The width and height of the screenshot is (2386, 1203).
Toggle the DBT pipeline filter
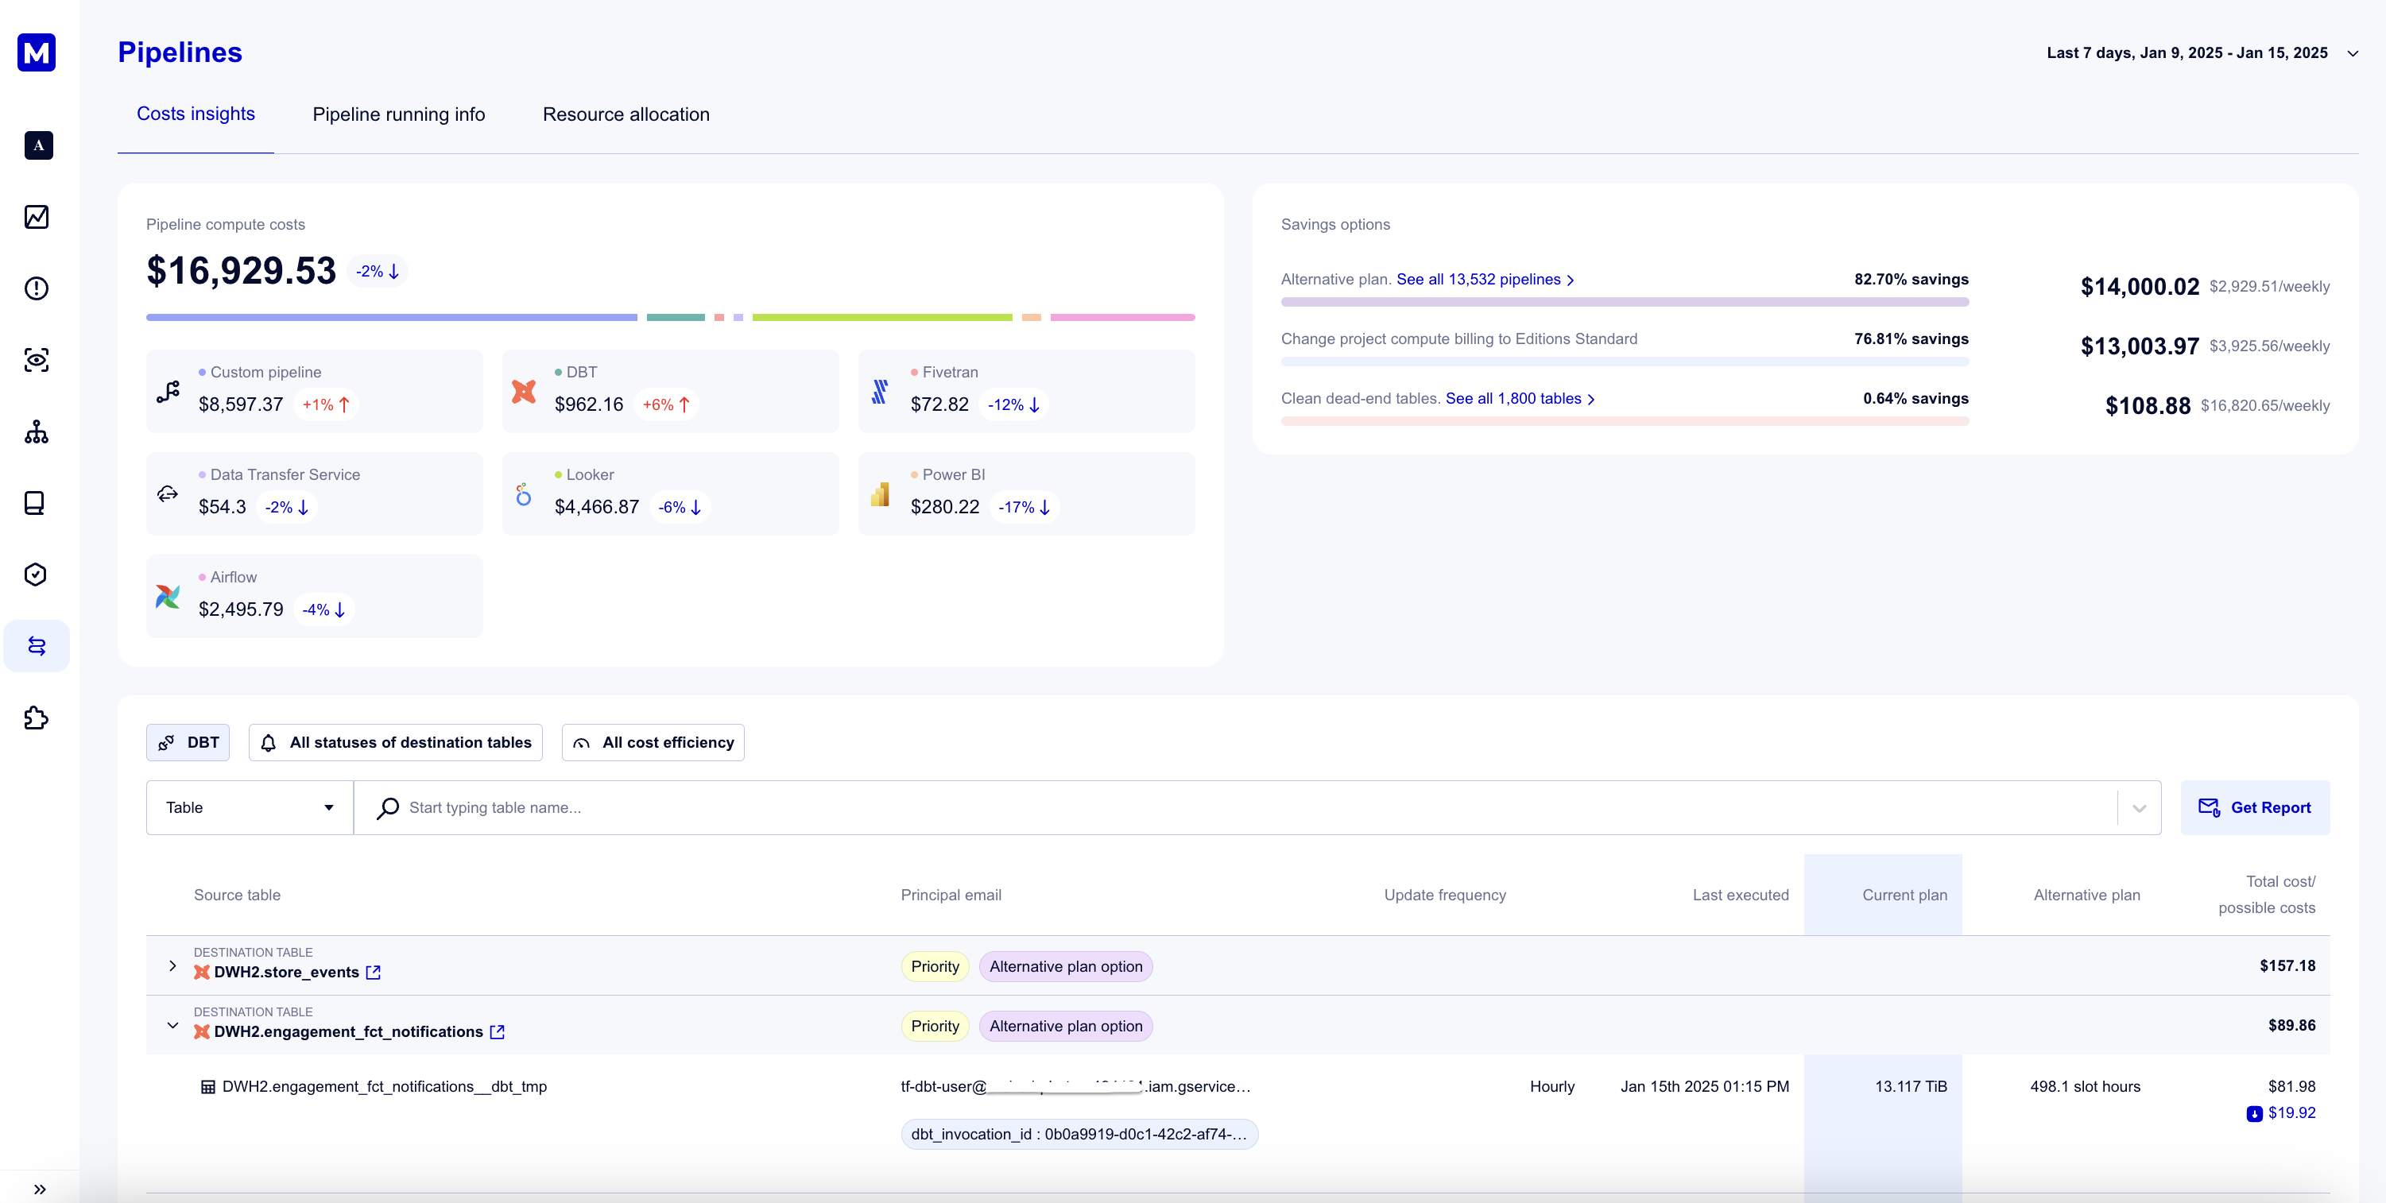click(x=188, y=743)
